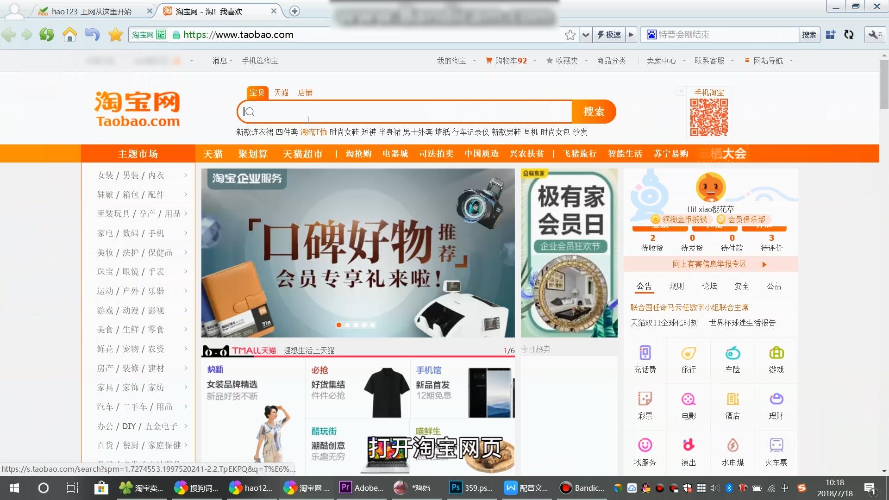This screenshot has height=500, width=889.
Task: Click the blue undo restore-tab icon
Action: click(92, 35)
